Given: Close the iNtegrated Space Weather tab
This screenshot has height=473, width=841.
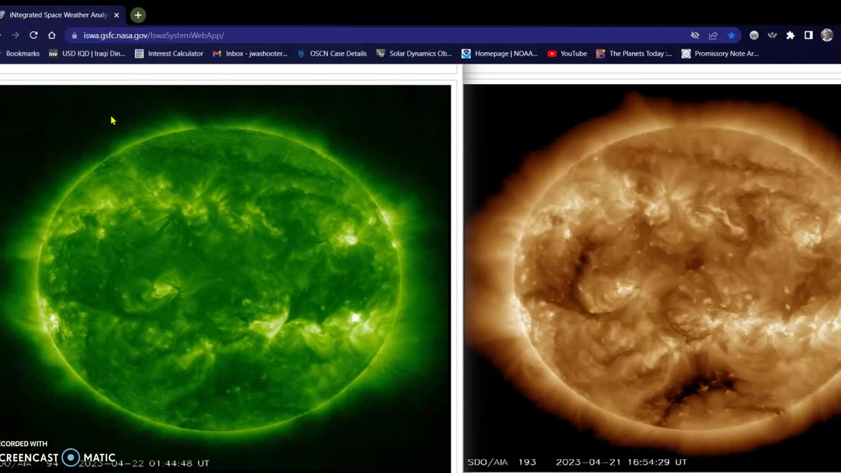Looking at the screenshot, I should click(116, 14).
